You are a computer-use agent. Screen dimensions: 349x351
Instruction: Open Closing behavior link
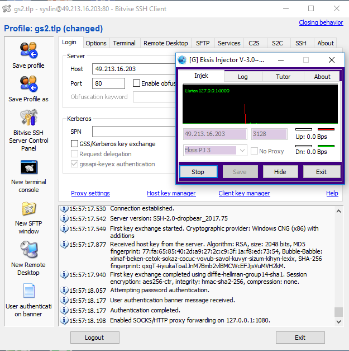click(321, 22)
